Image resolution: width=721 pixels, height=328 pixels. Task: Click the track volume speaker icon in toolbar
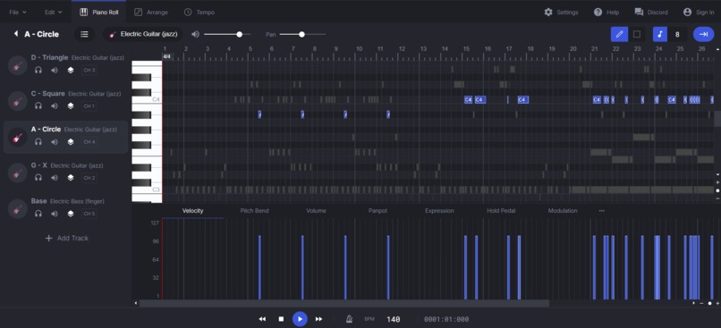(x=195, y=34)
